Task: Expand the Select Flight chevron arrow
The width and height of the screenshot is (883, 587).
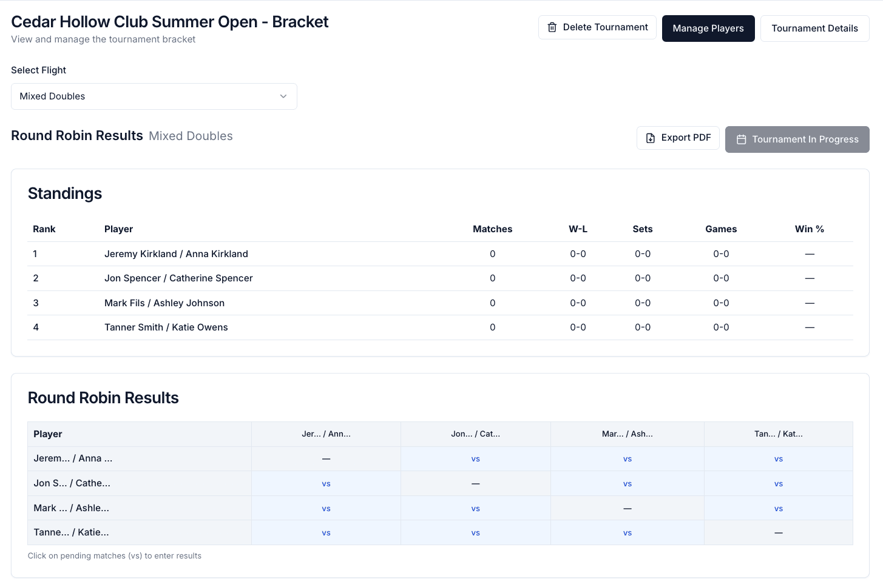Action: [283, 96]
